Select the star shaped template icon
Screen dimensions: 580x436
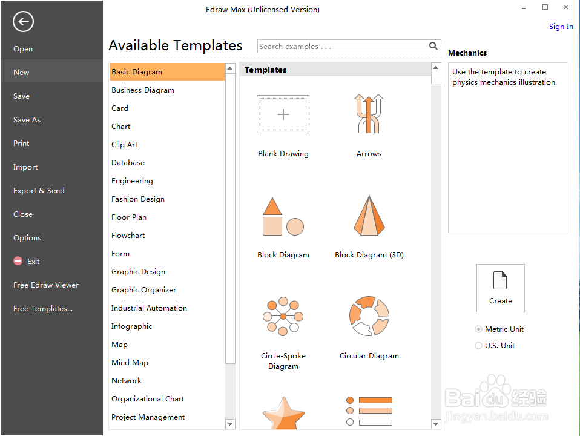pos(284,413)
